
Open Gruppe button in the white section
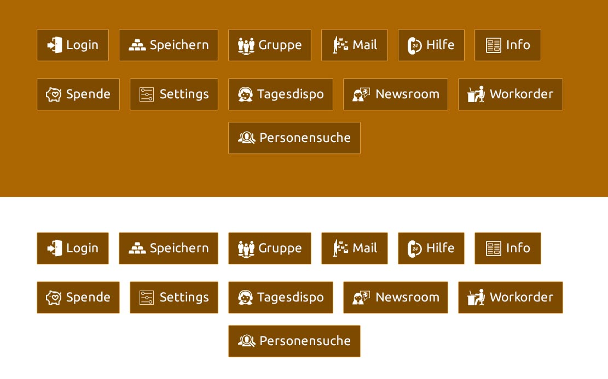[269, 248]
